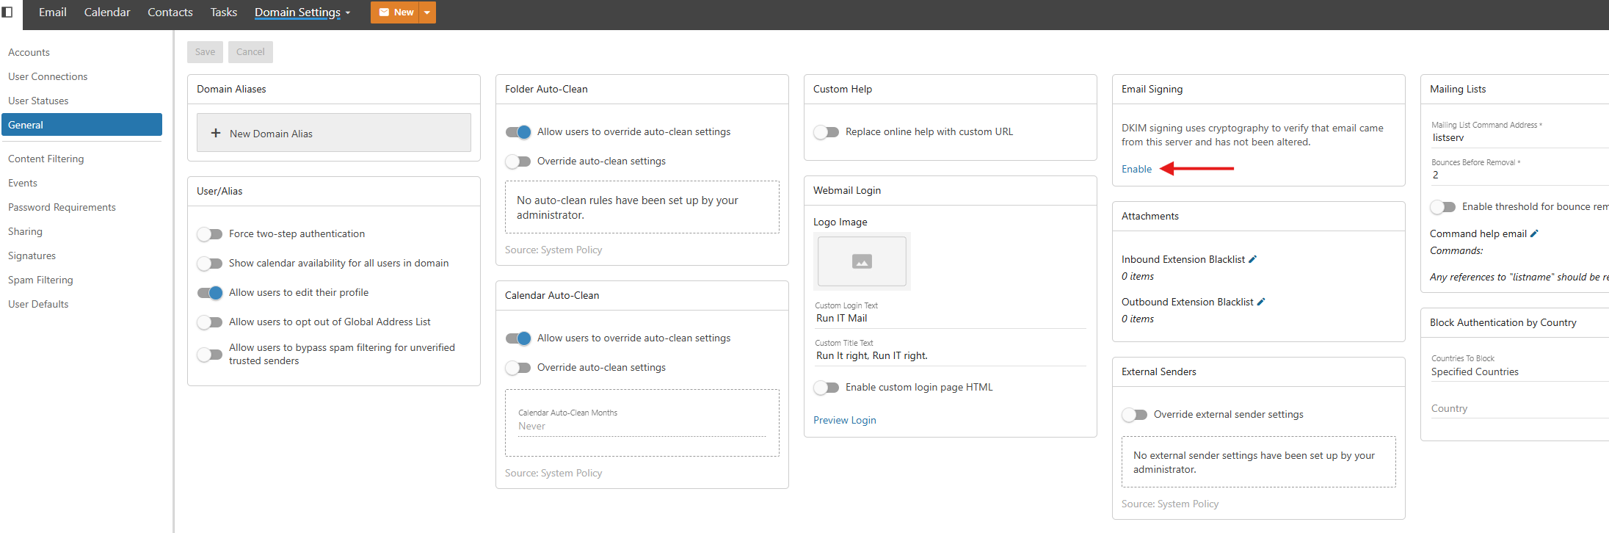Click the Custom Login Text field
The image size is (1609, 533).
(948, 318)
